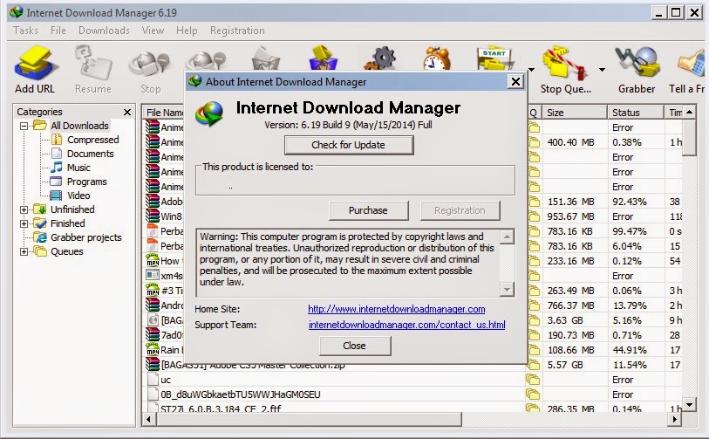
Task: Click the horizontal scrollbar left arrow
Action: click(x=149, y=420)
